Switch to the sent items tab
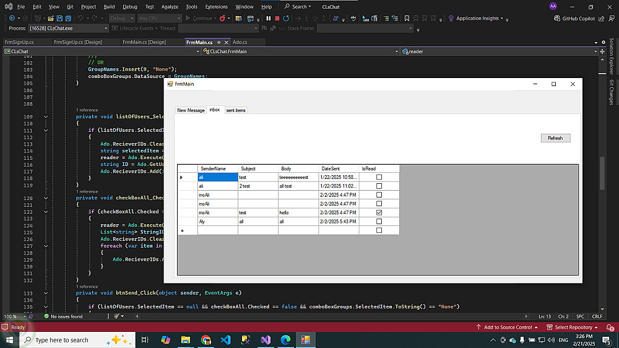The image size is (619, 348). pos(236,110)
